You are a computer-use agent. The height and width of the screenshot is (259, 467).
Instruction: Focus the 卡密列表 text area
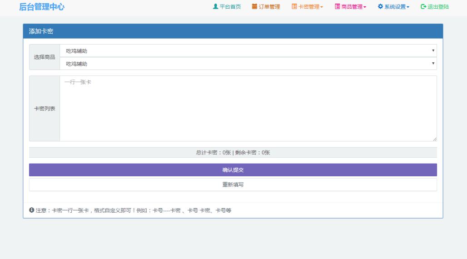(x=248, y=109)
